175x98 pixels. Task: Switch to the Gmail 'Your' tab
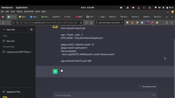click(x=68, y=17)
